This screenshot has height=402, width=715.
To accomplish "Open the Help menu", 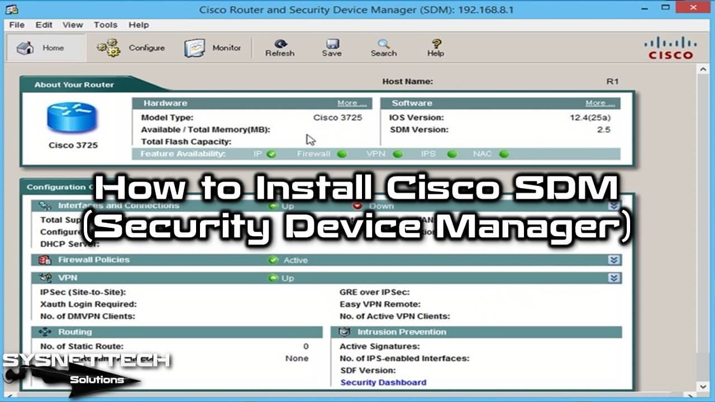I will [x=139, y=25].
